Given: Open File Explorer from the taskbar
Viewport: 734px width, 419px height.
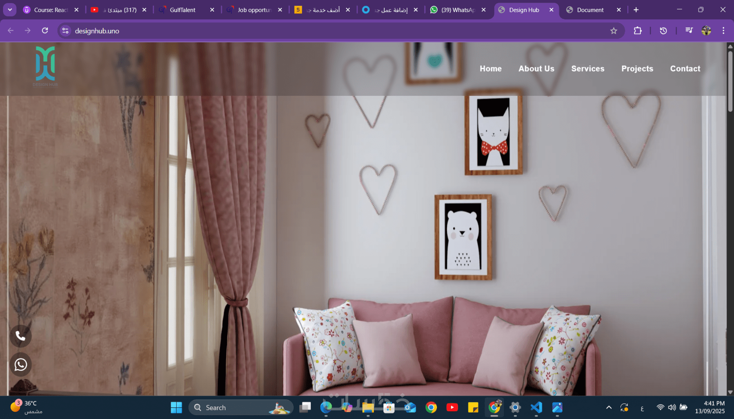Looking at the screenshot, I should [368, 407].
